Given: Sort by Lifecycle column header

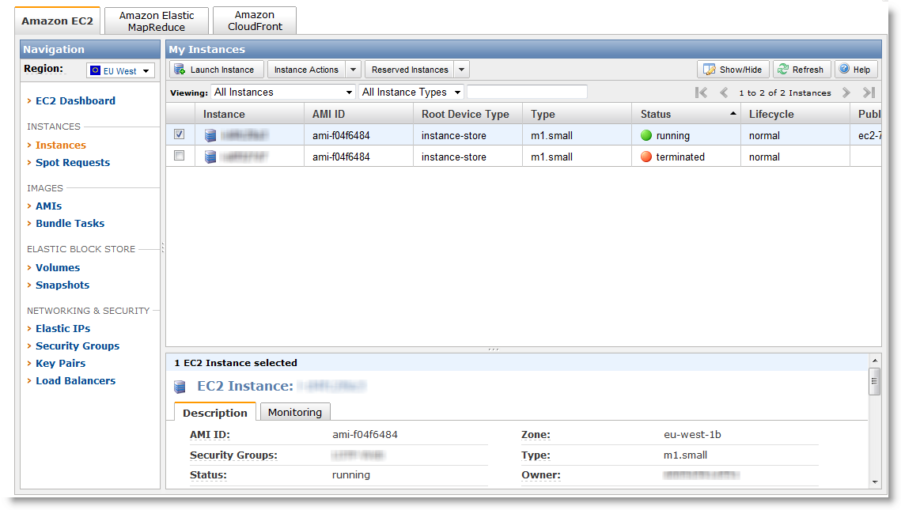Looking at the screenshot, I should click(795, 115).
